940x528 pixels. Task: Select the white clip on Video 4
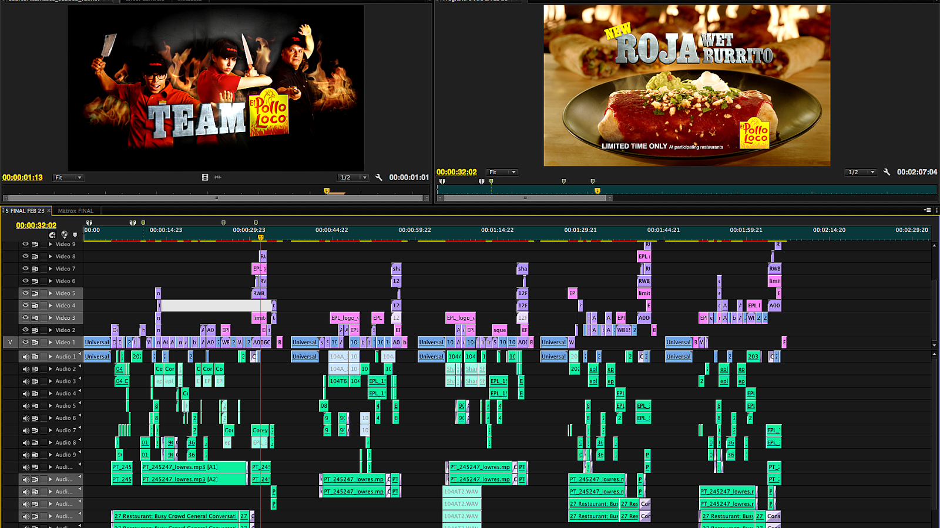tap(216, 306)
